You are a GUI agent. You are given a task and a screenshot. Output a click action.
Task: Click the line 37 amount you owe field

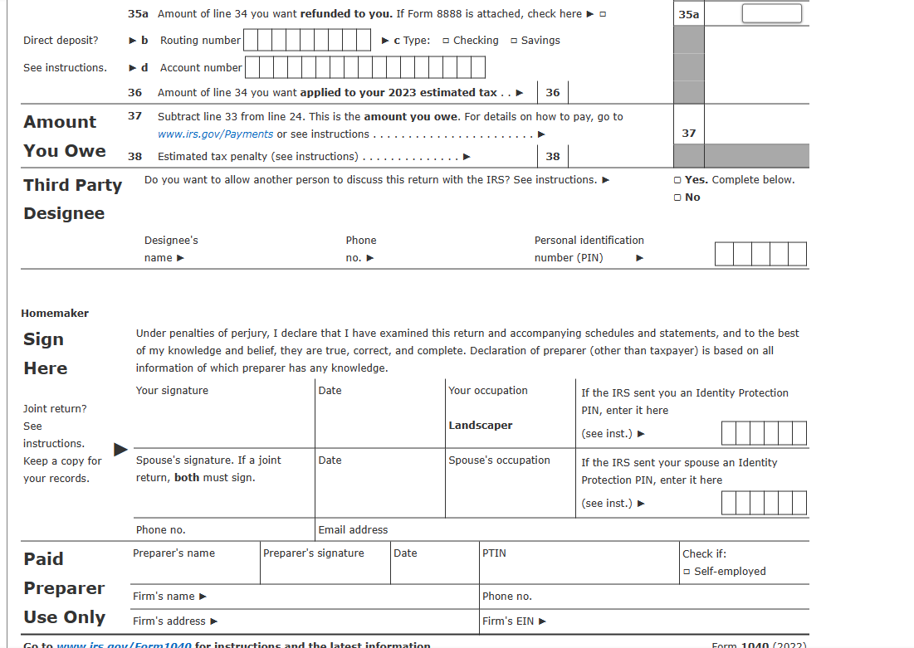click(756, 124)
